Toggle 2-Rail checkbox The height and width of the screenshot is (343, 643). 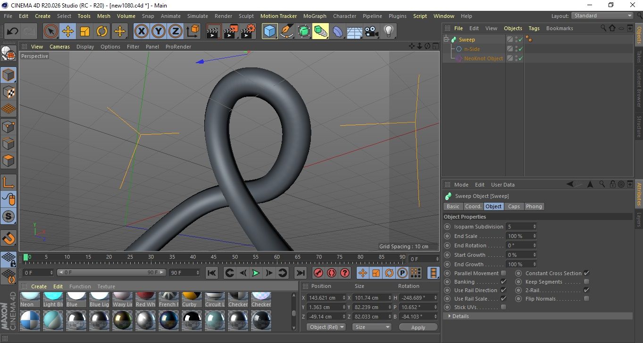(586, 290)
